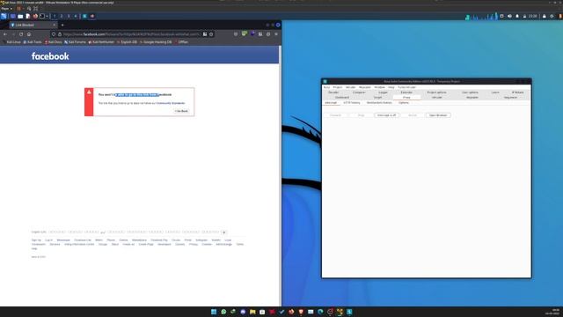Viewport: 563px width, 317px height.
Task: Switch to the Project options tab
Action: pos(436,92)
